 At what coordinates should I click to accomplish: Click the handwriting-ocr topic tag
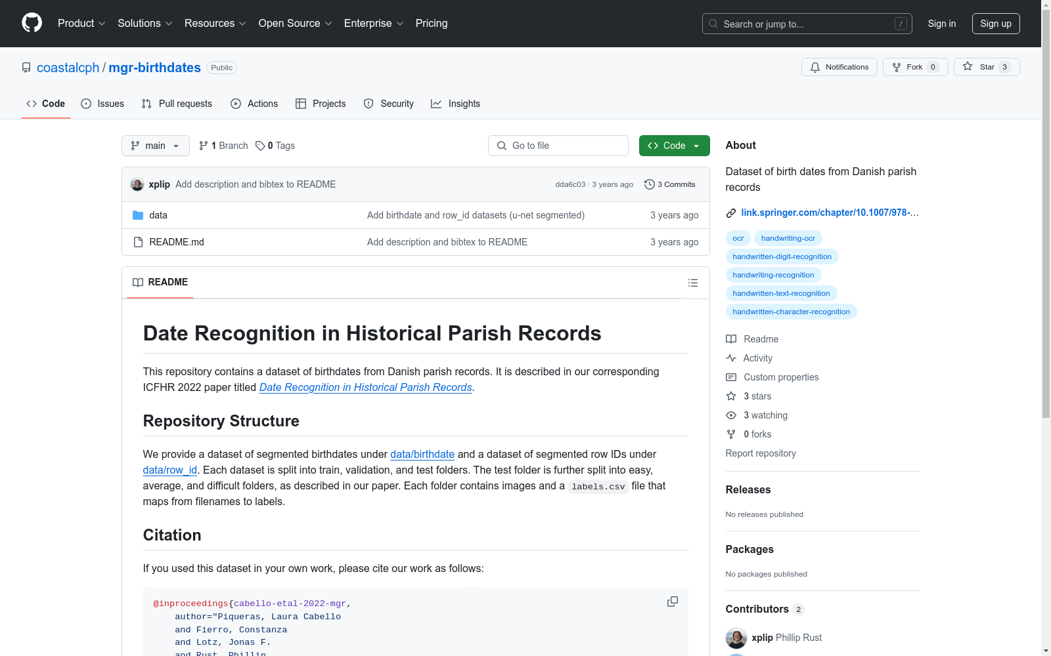tap(788, 238)
